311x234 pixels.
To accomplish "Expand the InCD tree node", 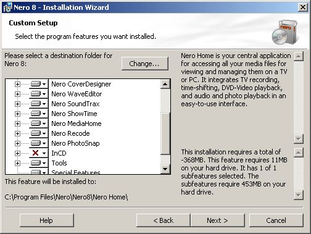I will click(x=17, y=153).
